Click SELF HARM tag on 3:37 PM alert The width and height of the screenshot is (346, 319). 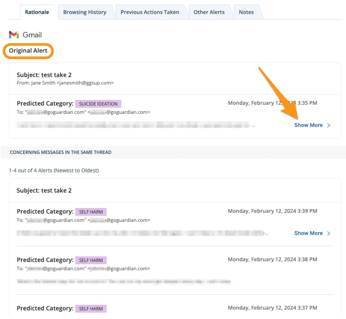tap(91, 309)
